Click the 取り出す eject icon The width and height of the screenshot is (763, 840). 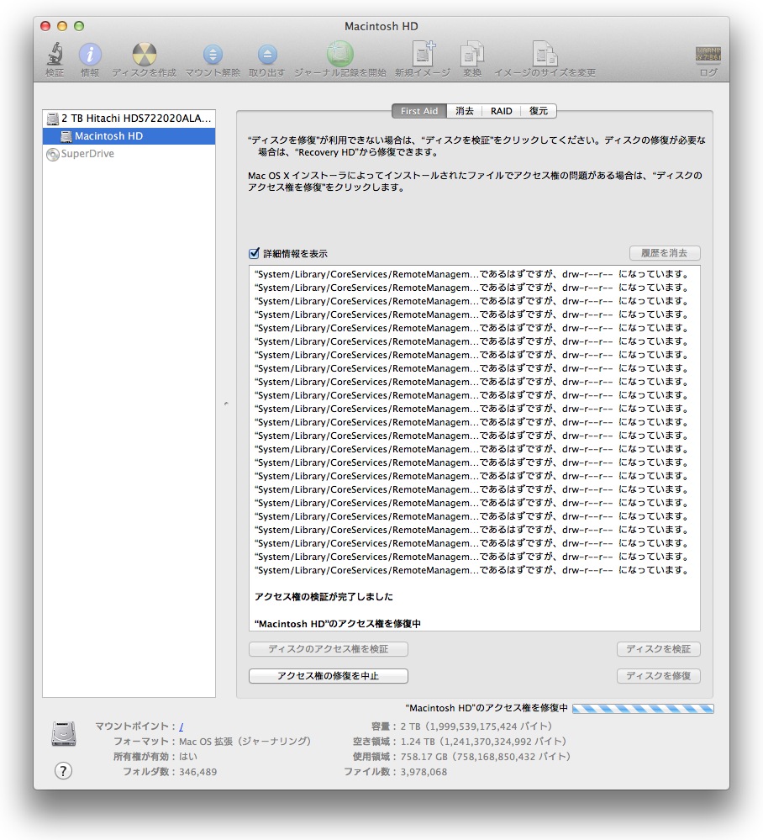click(266, 55)
